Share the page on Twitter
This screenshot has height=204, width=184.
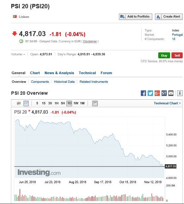click(150, 93)
